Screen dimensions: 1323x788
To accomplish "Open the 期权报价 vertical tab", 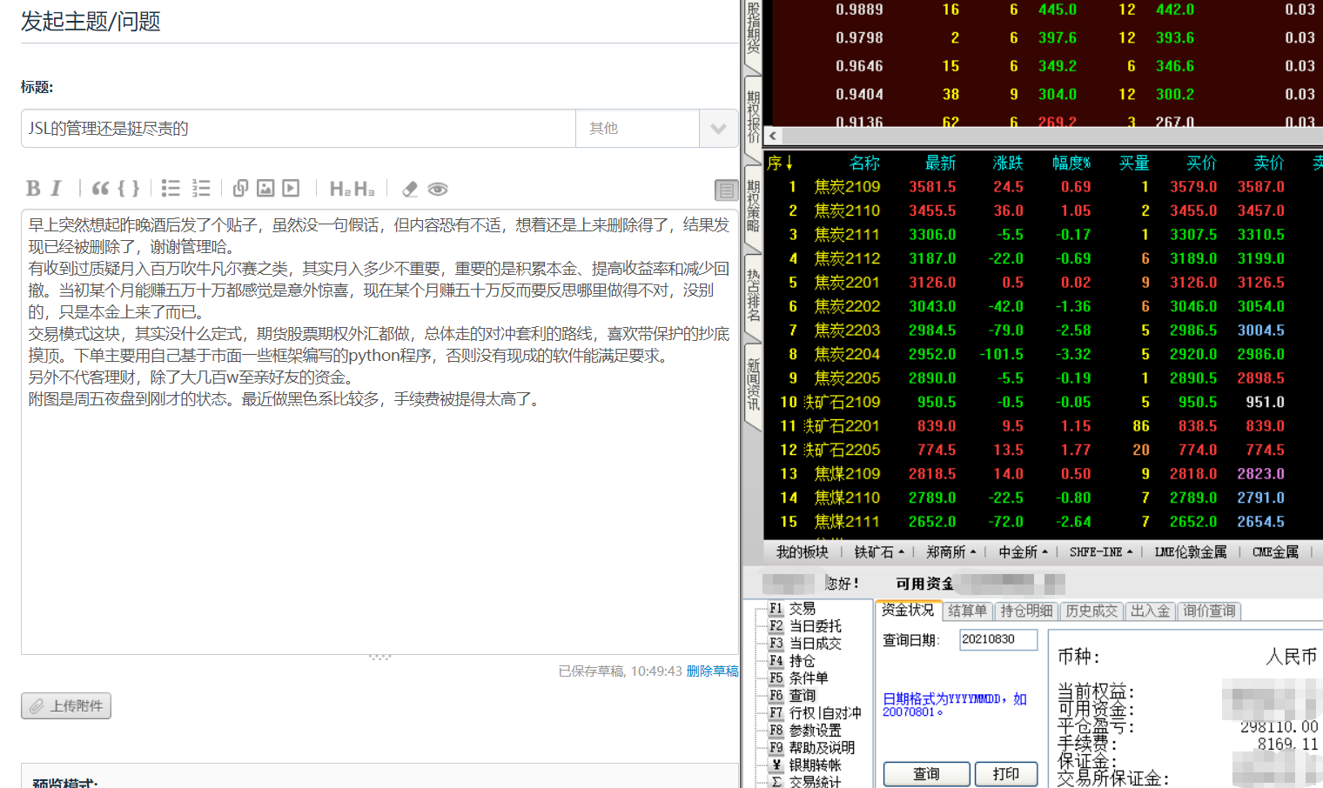I will click(753, 117).
